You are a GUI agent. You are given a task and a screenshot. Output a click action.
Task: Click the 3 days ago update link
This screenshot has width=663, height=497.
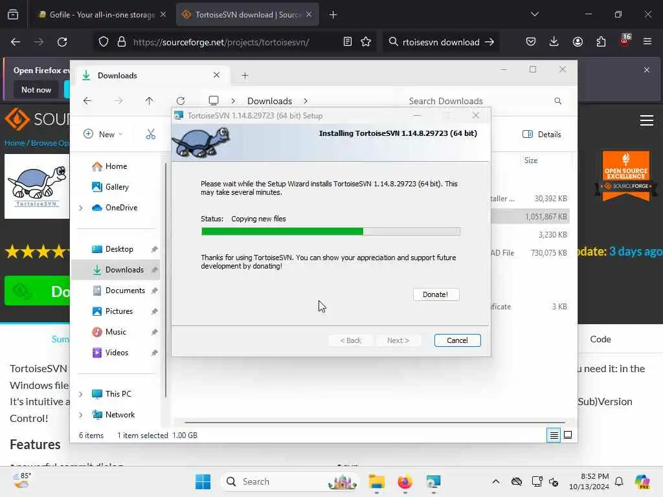(x=636, y=252)
